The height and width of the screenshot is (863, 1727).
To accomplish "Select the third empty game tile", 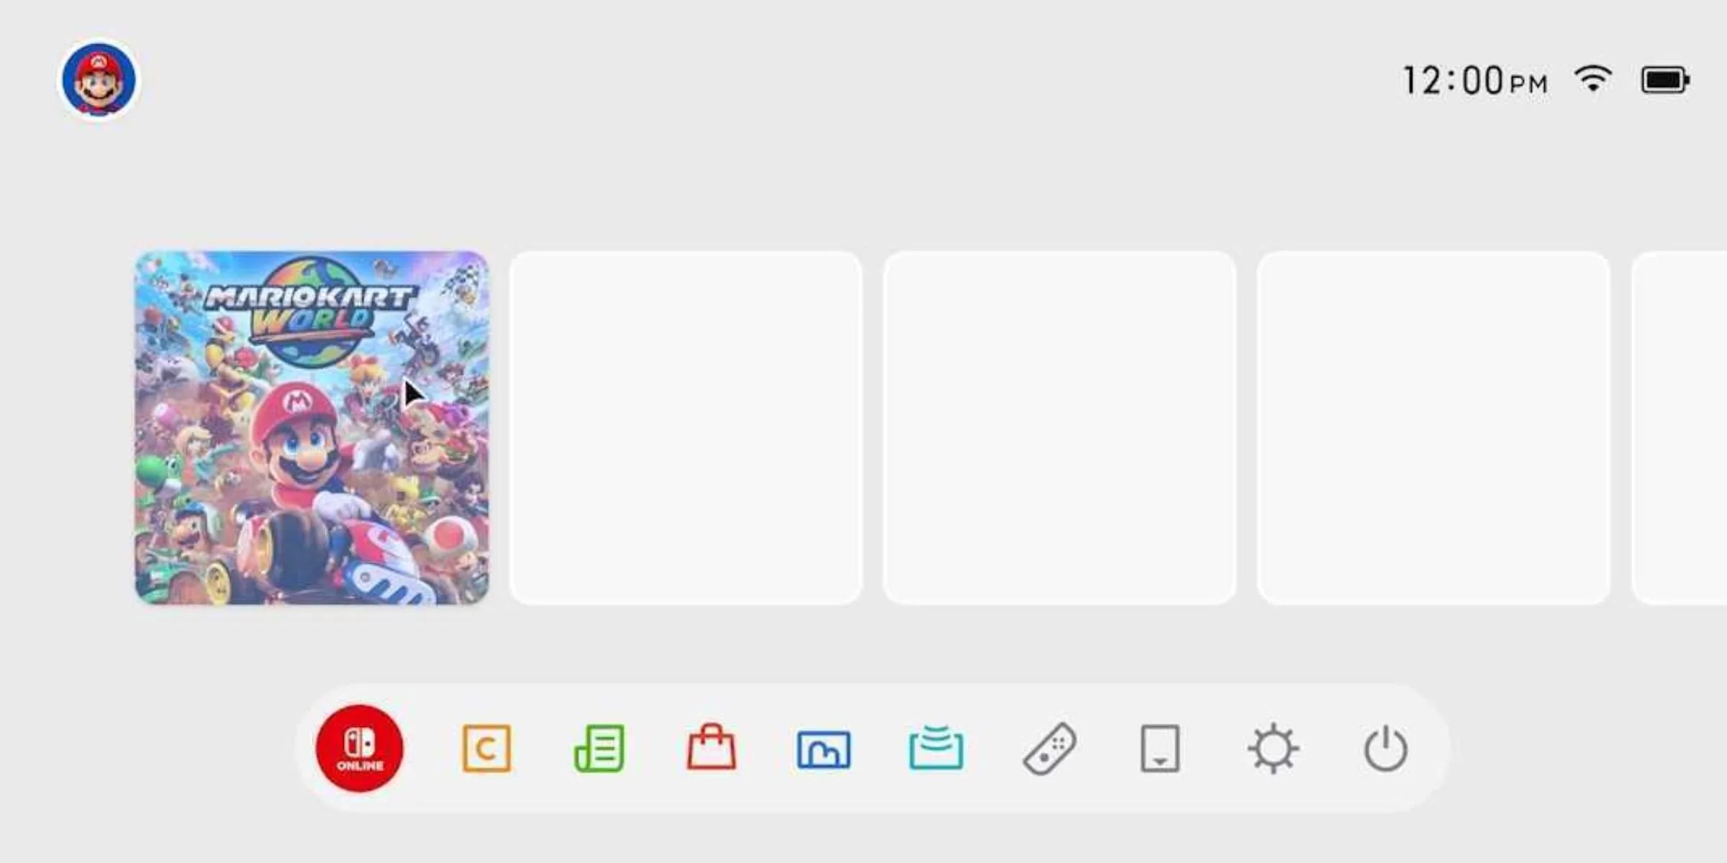I will 1433,428.
